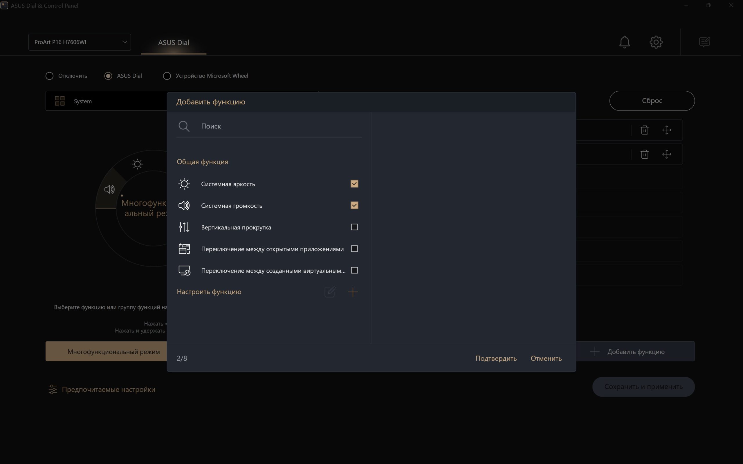This screenshot has height=464, width=743.
Task: Click Отменить to cancel the dialog
Action: click(546, 358)
